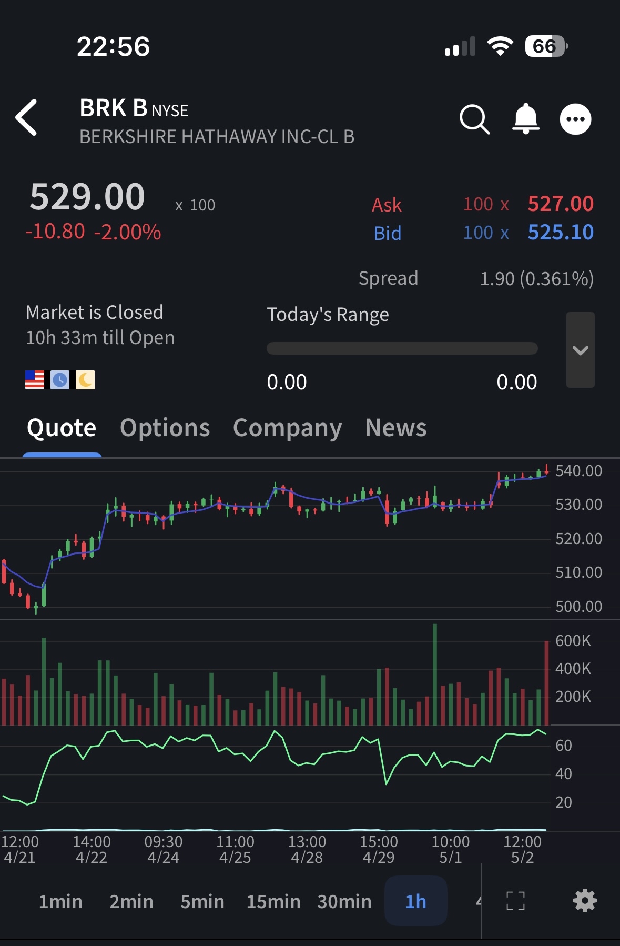Image resolution: width=620 pixels, height=946 pixels.
Task: Open the News tab
Action: click(396, 428)
